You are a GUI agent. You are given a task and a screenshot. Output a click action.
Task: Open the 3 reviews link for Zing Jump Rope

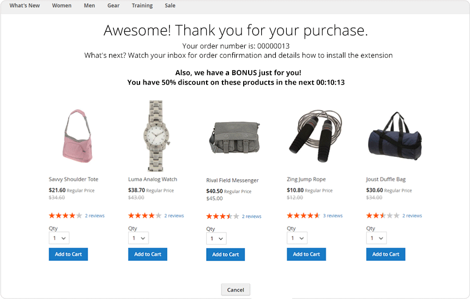333,216
